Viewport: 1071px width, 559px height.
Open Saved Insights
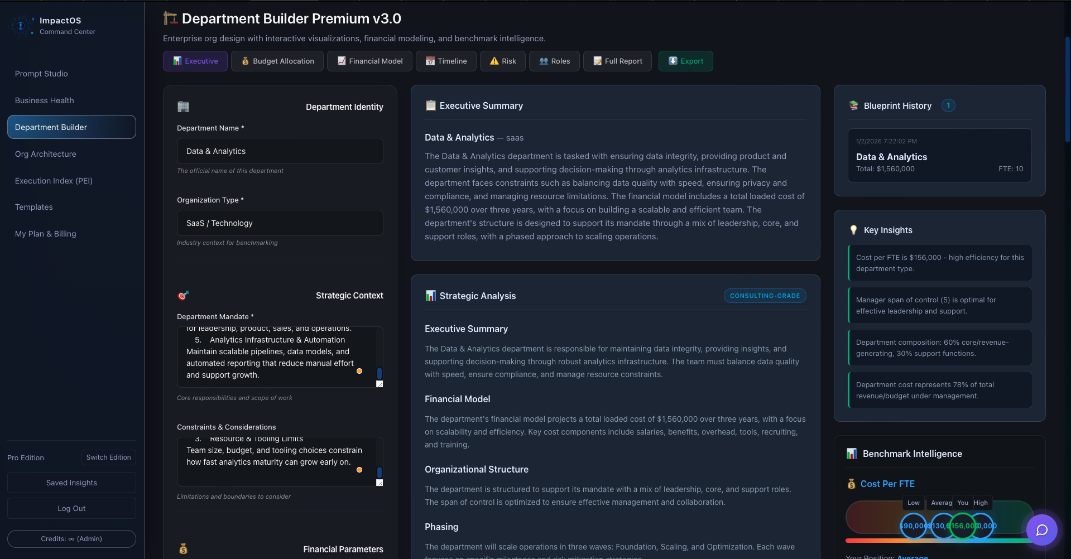[x=71, y=482]
